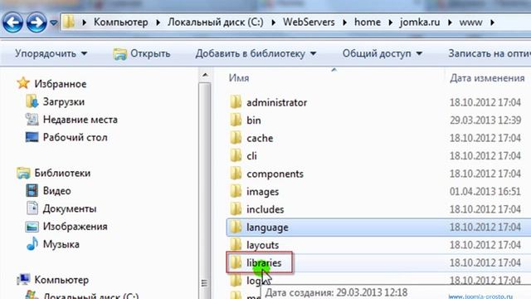Expand the arrow after Локальный диск (C:)
The width and height of the screenshot is (531, 299).
273,22
